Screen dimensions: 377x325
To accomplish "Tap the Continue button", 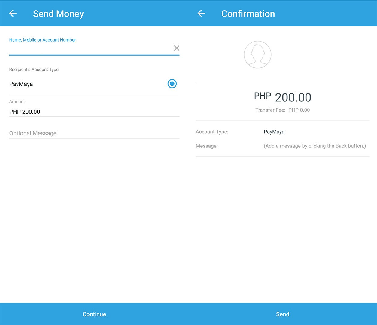I will point(94,314).
